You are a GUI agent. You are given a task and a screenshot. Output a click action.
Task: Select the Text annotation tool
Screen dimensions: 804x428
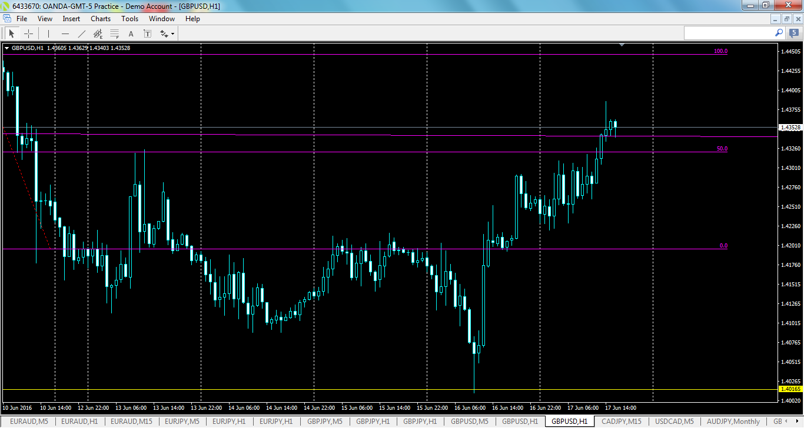tap(131, 34)
